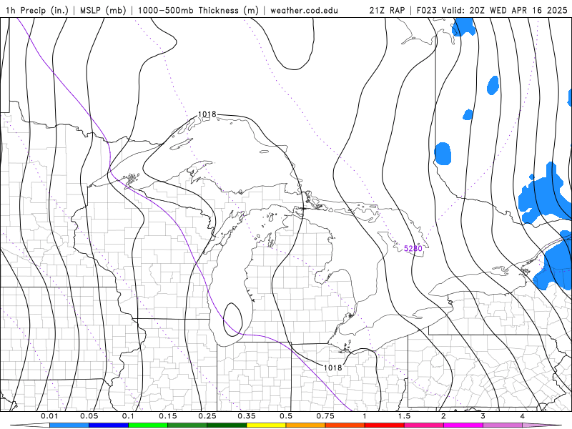This screenshot has height=429, width=572.
Task: Select the red 1 to 1.5 legend swatch
Action: [x=385, y=425]
